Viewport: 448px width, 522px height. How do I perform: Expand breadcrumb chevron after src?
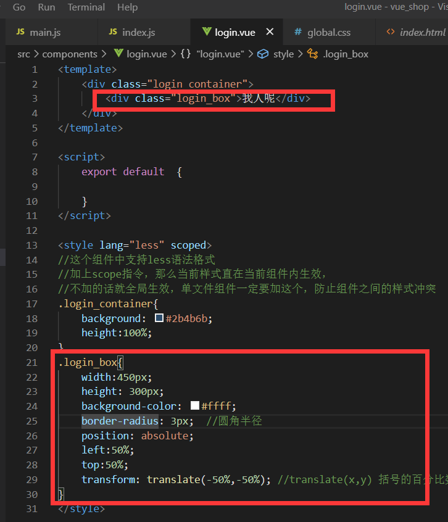point(36,54)
